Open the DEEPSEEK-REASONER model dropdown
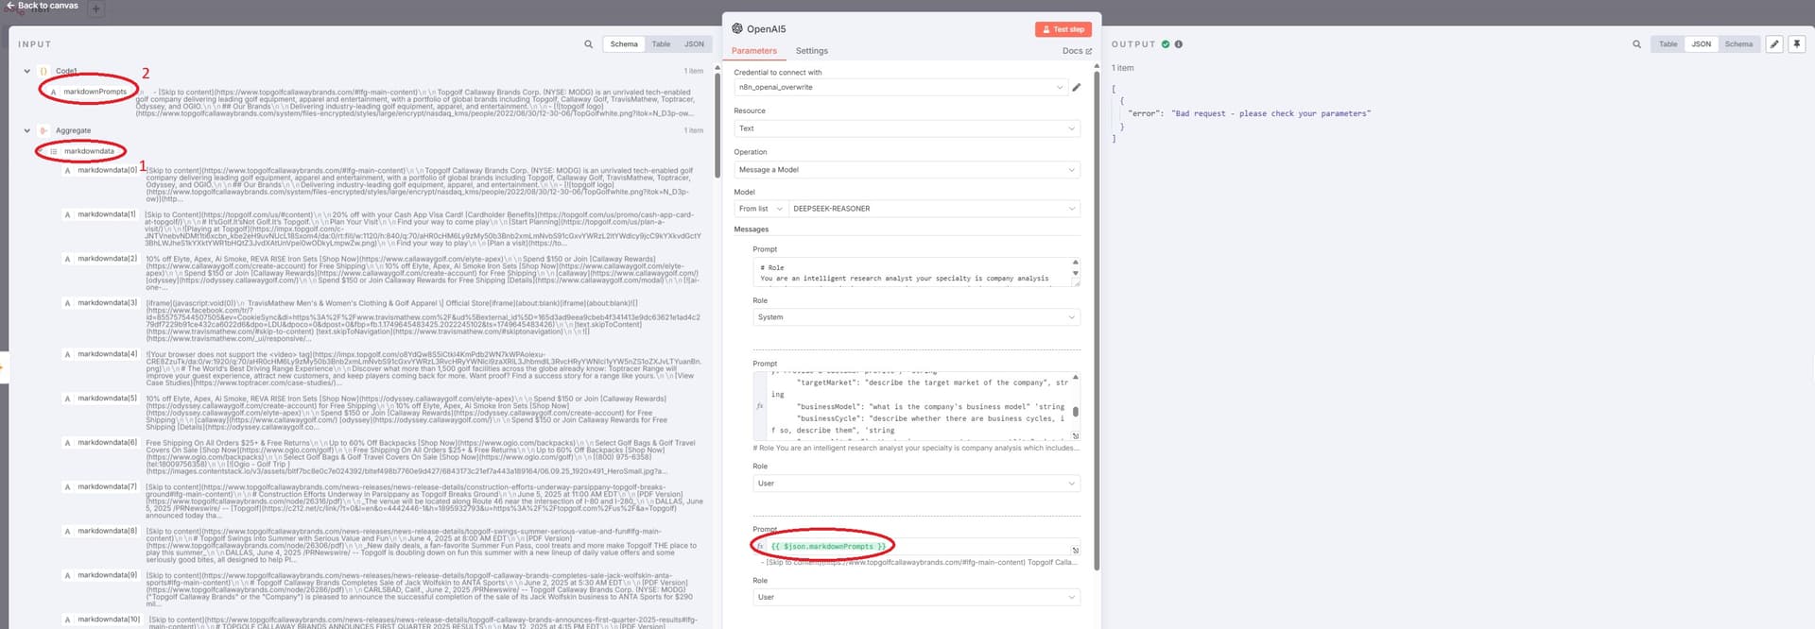The image size is (1815, 629). (934, 209)
